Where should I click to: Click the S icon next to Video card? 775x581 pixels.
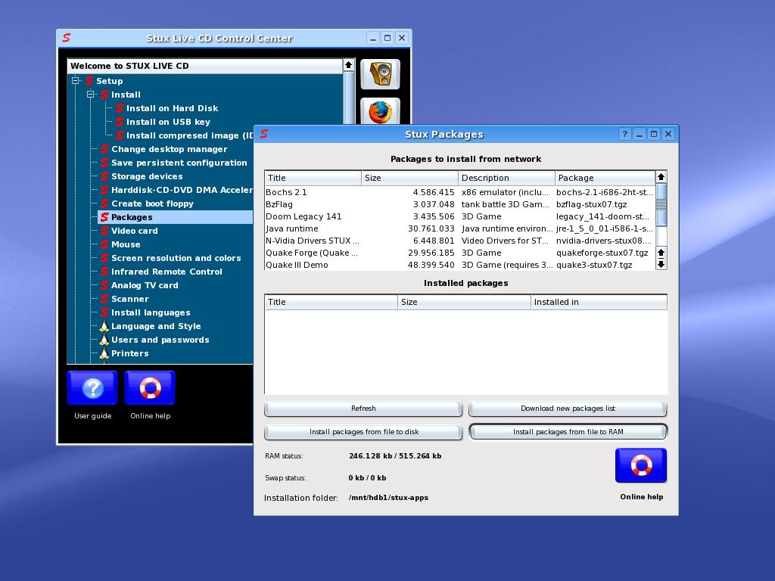pos(104,231)
